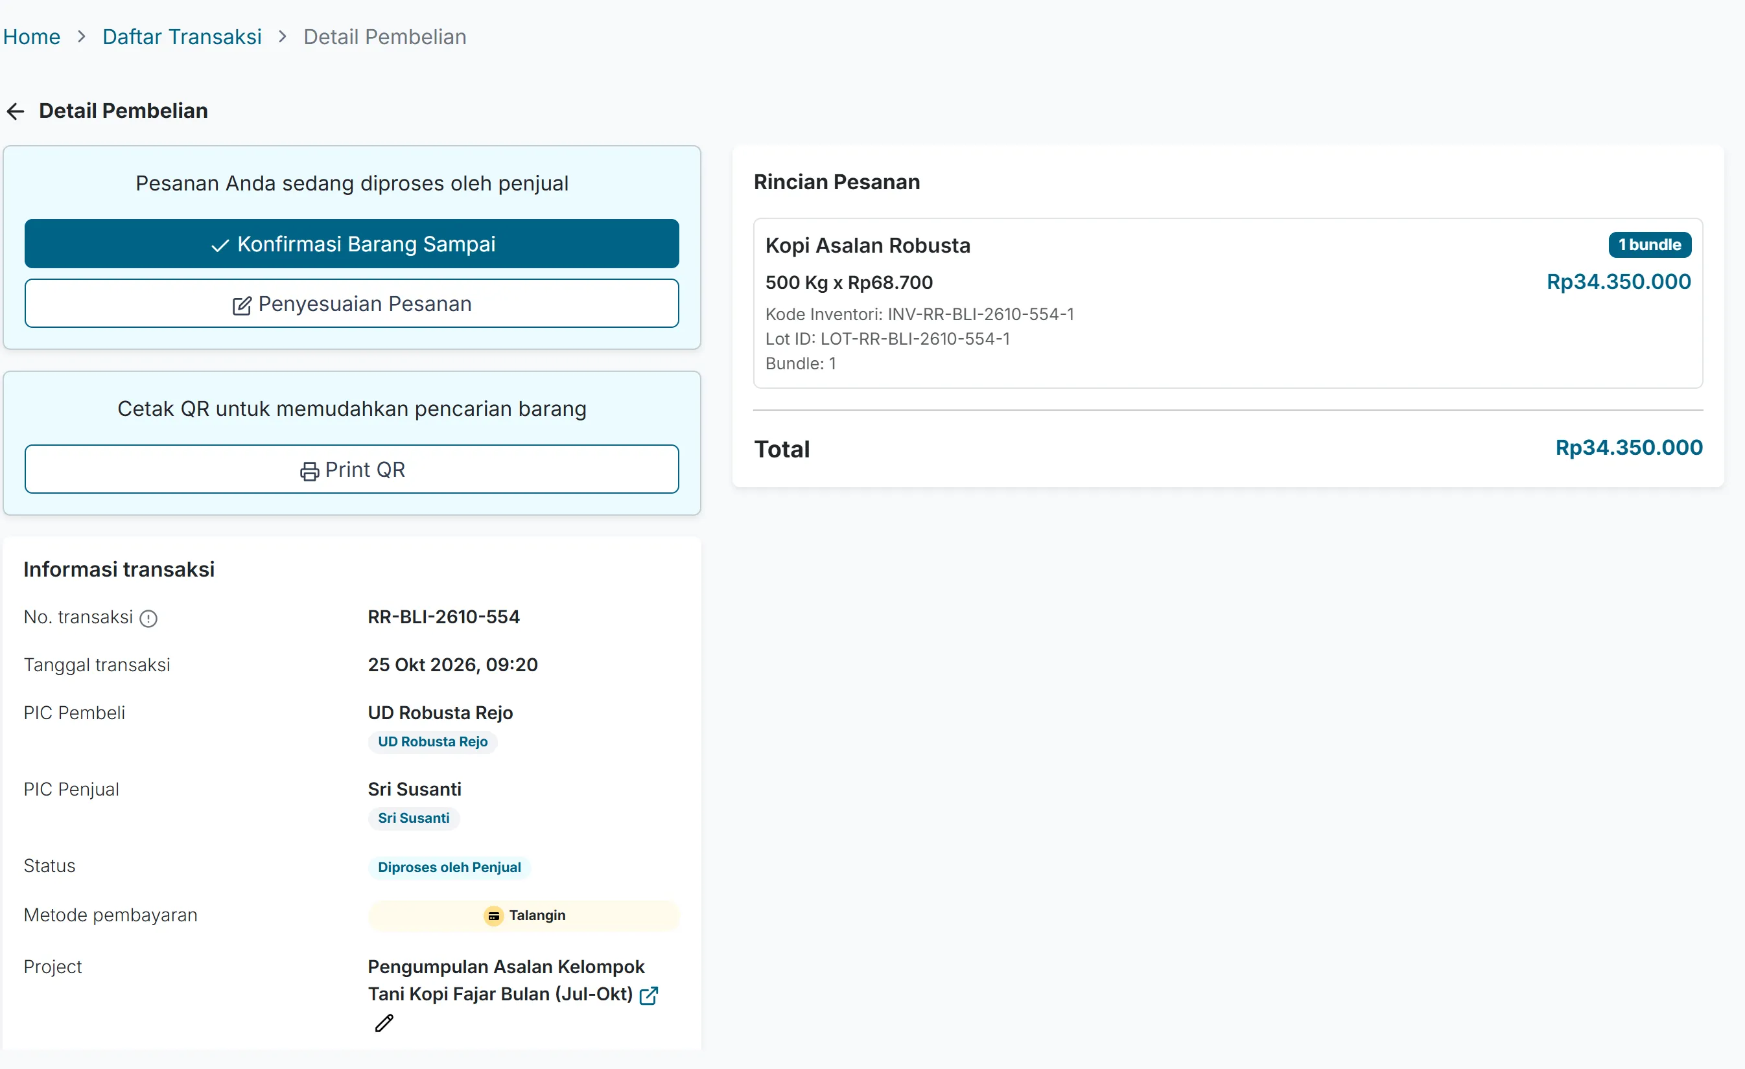Select transaction number RR-BLI-2610-554
Image resolution: width=1745 pixels, height=1069 pixels.
click(x=444, y=617)
